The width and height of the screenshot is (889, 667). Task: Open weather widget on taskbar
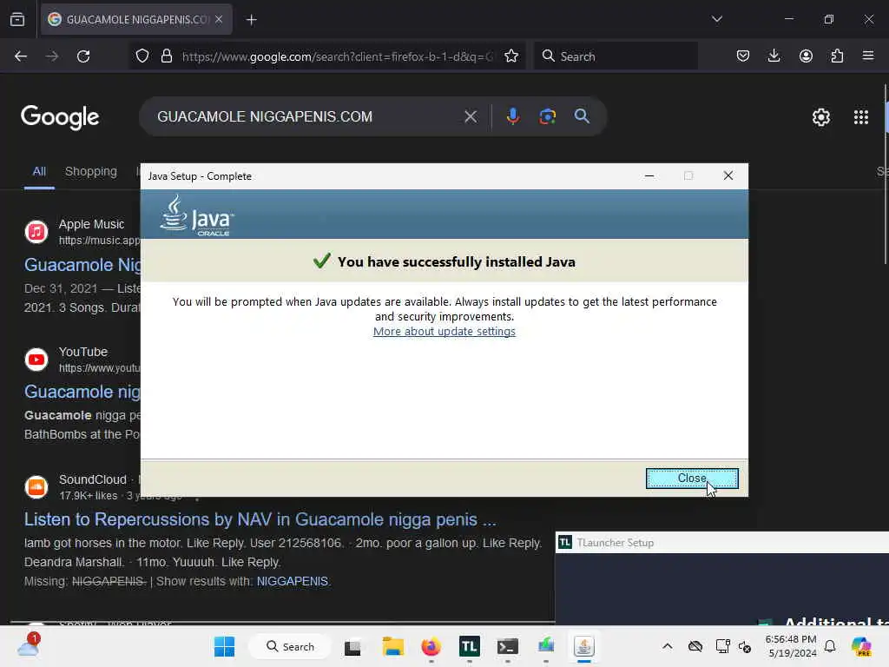[x=29, y=645]
